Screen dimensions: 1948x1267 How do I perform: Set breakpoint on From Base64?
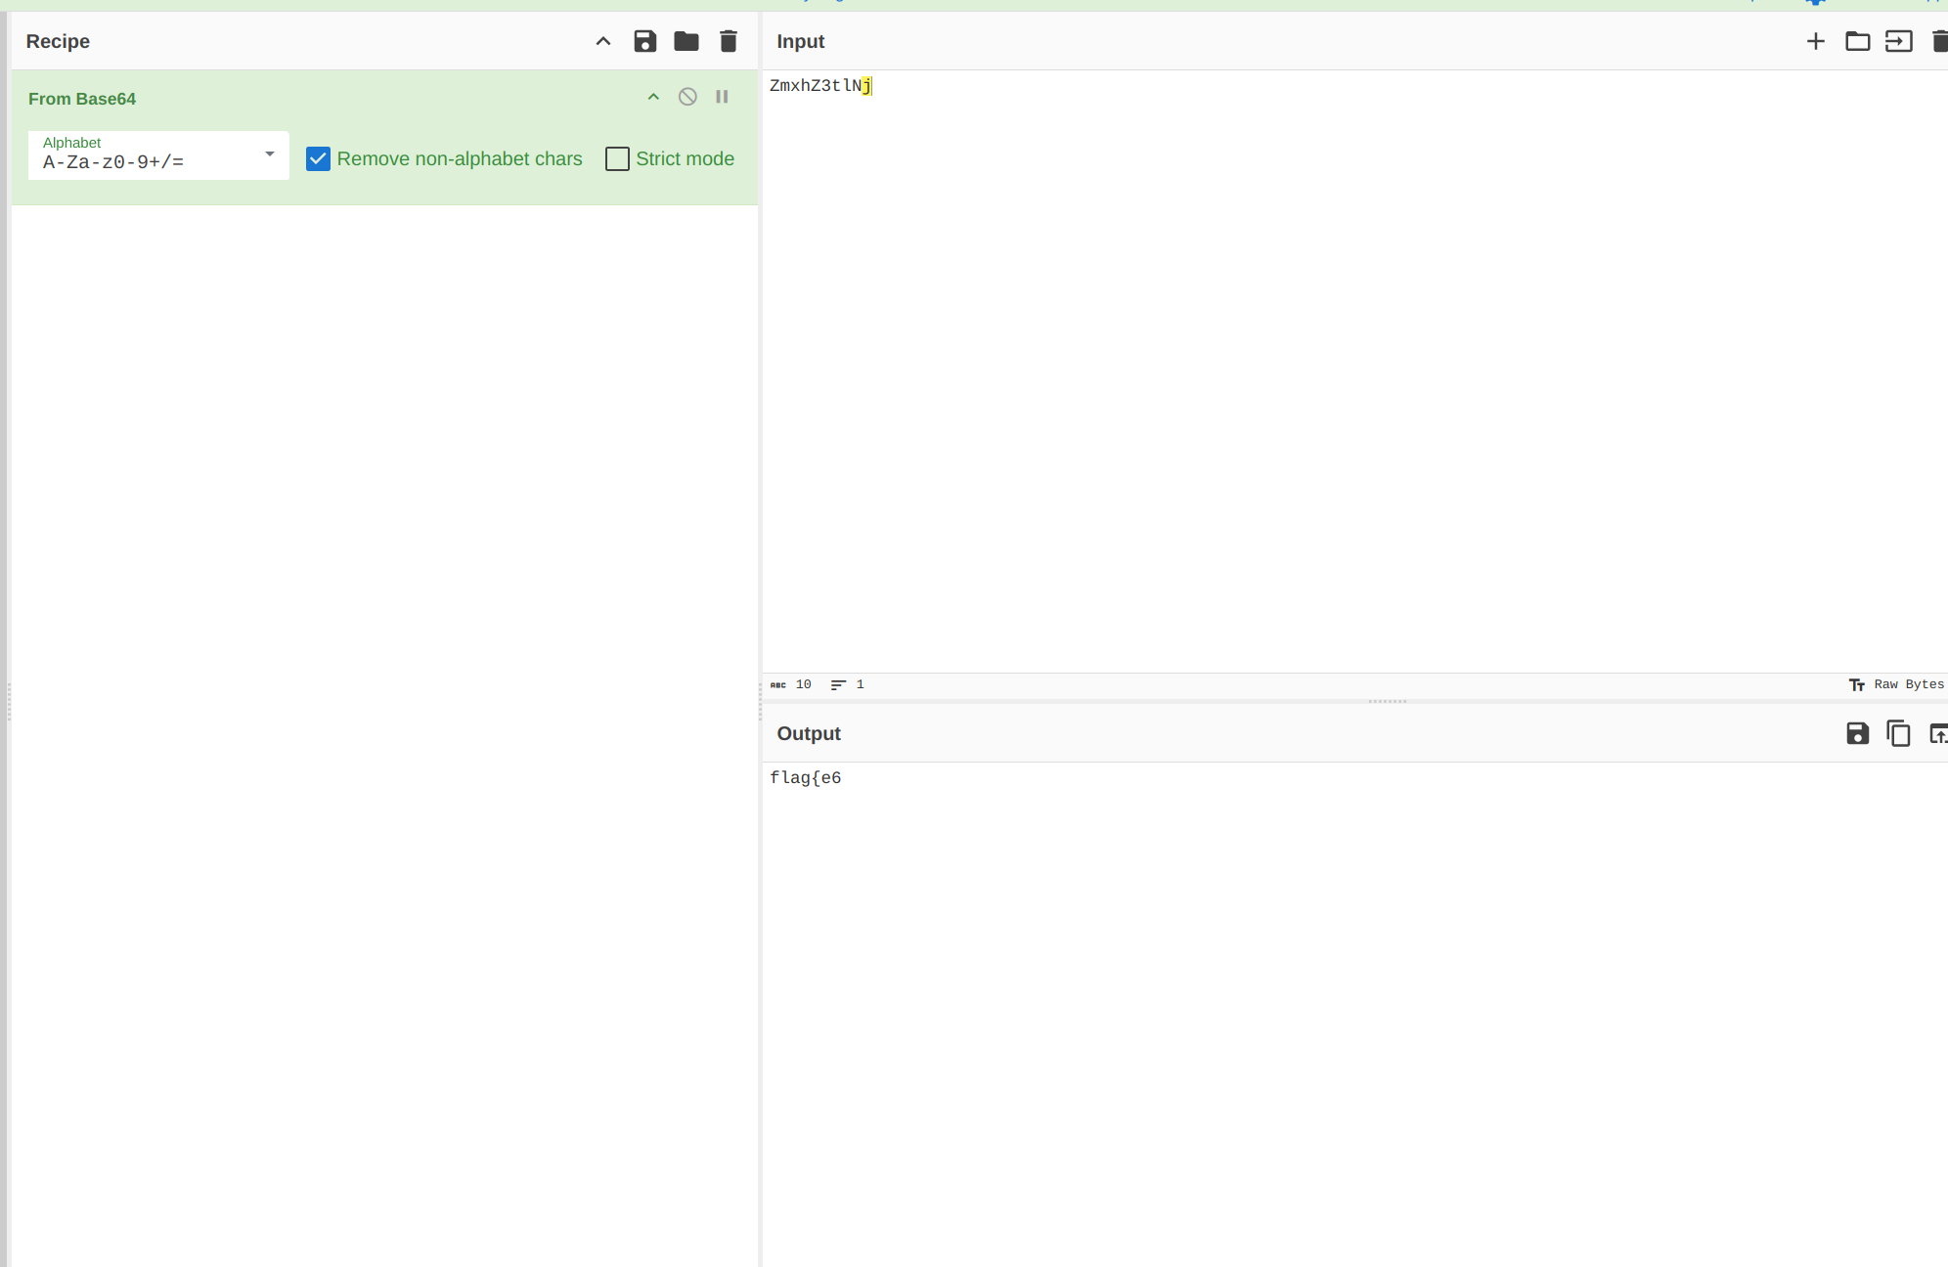[722, 97]
